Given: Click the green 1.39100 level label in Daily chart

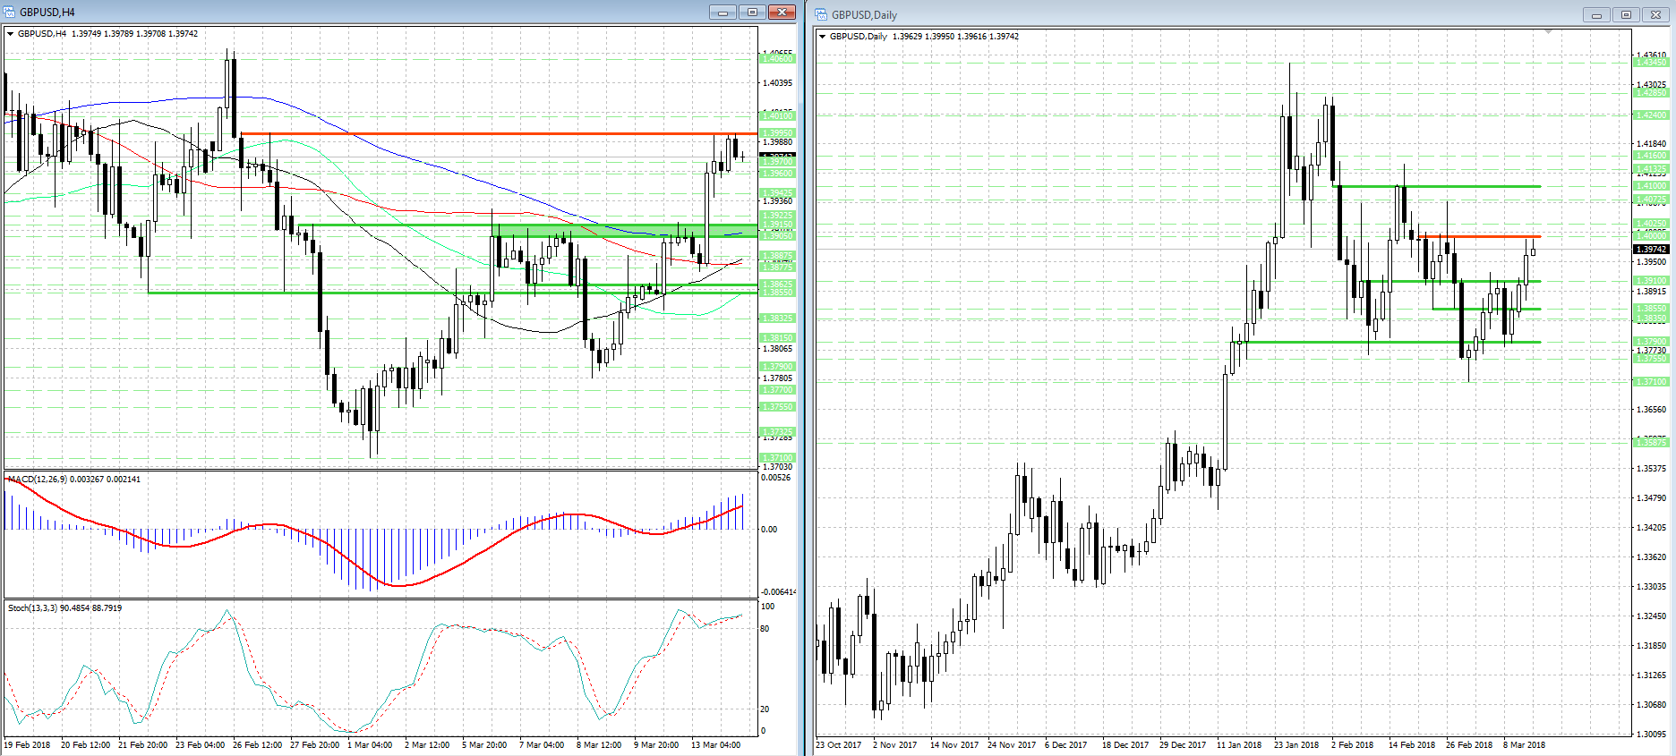Looking at the screenshot, I should 1651,281.
